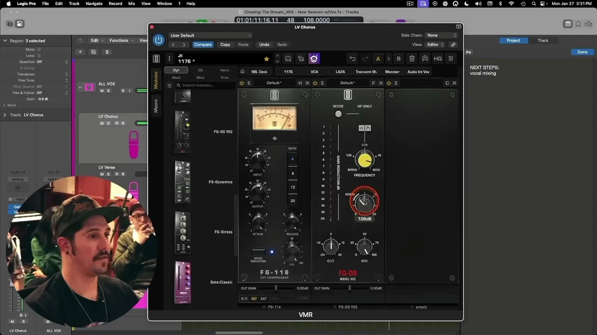Toggle HQ mode
Viewport: 597px width, 335px height.
tap(438, 59)
